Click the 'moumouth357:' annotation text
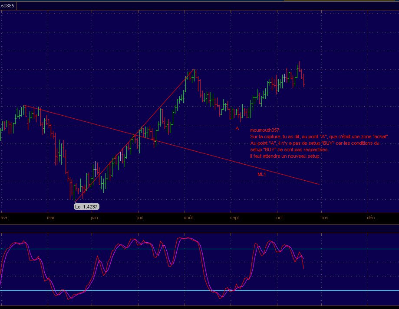The height and width of the screenshot is (309, 399). 265,130
